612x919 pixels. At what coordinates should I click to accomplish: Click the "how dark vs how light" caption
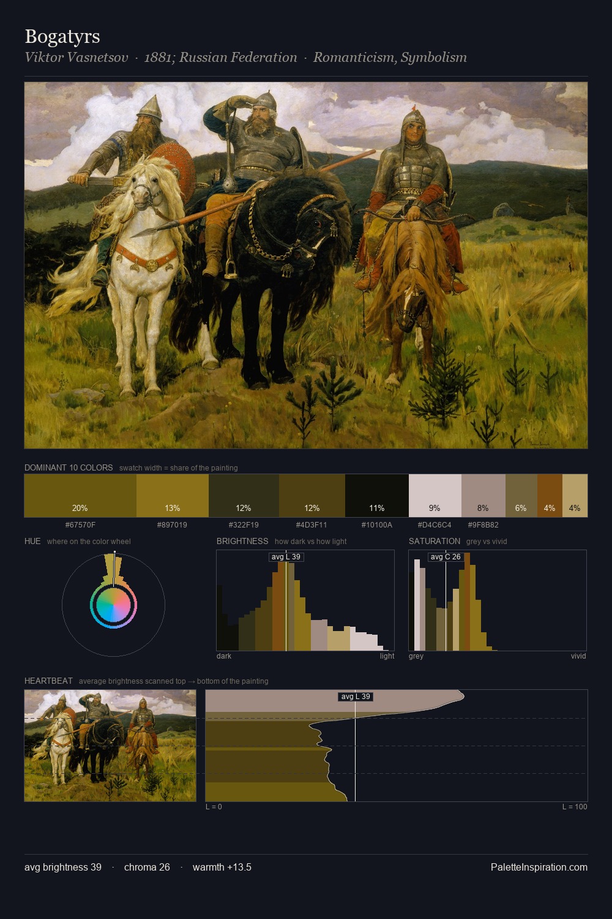pos(311,542)
